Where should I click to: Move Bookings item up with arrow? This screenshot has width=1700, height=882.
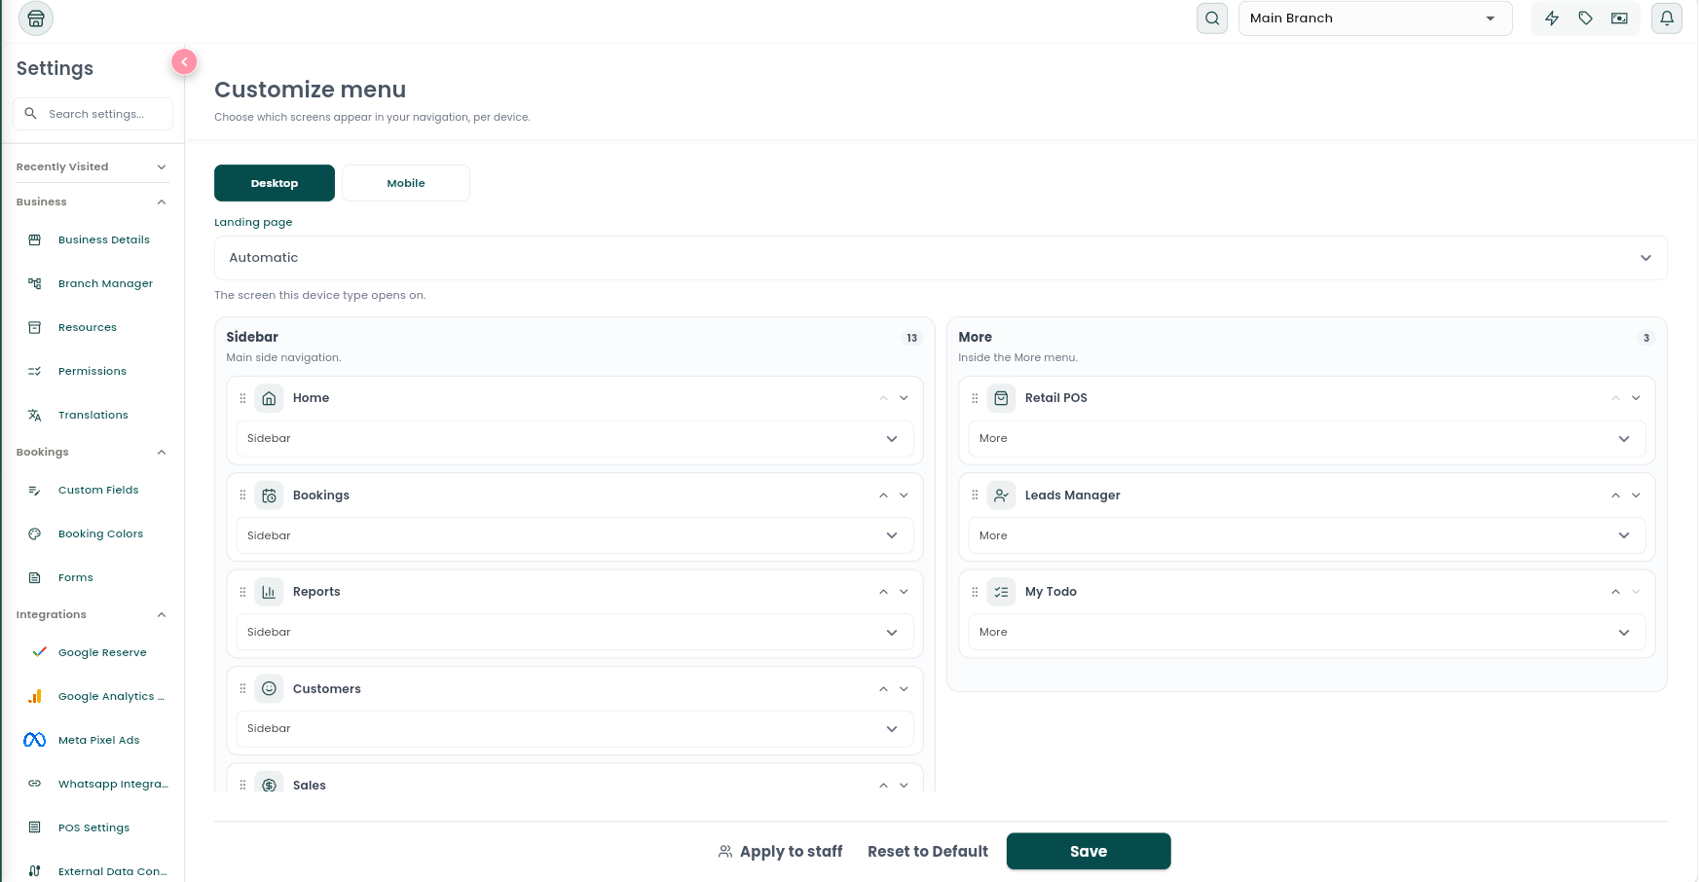(883, 496)
